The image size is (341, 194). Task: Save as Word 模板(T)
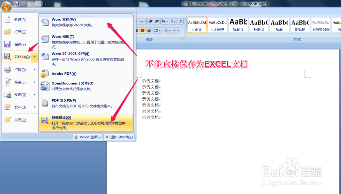(x=86, y=42)
